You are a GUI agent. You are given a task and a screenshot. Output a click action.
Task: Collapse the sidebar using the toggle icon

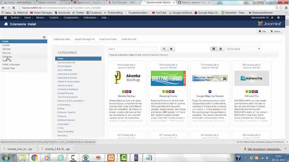tap(44, 37)
